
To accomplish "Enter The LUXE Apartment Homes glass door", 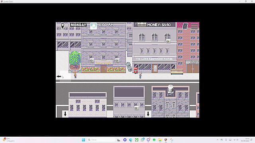I will 155,68.
